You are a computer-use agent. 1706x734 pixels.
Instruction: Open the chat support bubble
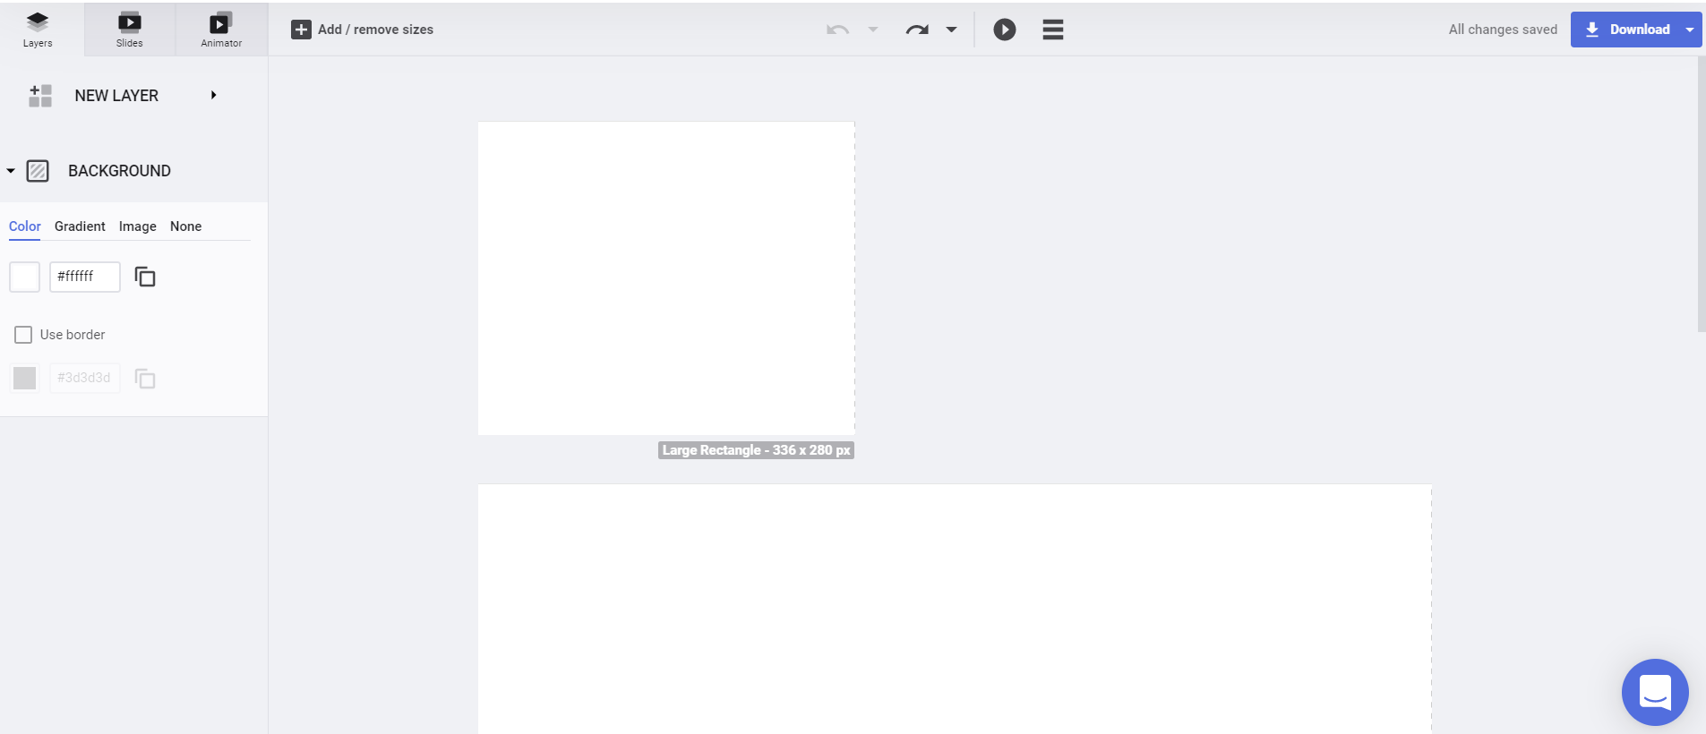tap(1654, 692)
